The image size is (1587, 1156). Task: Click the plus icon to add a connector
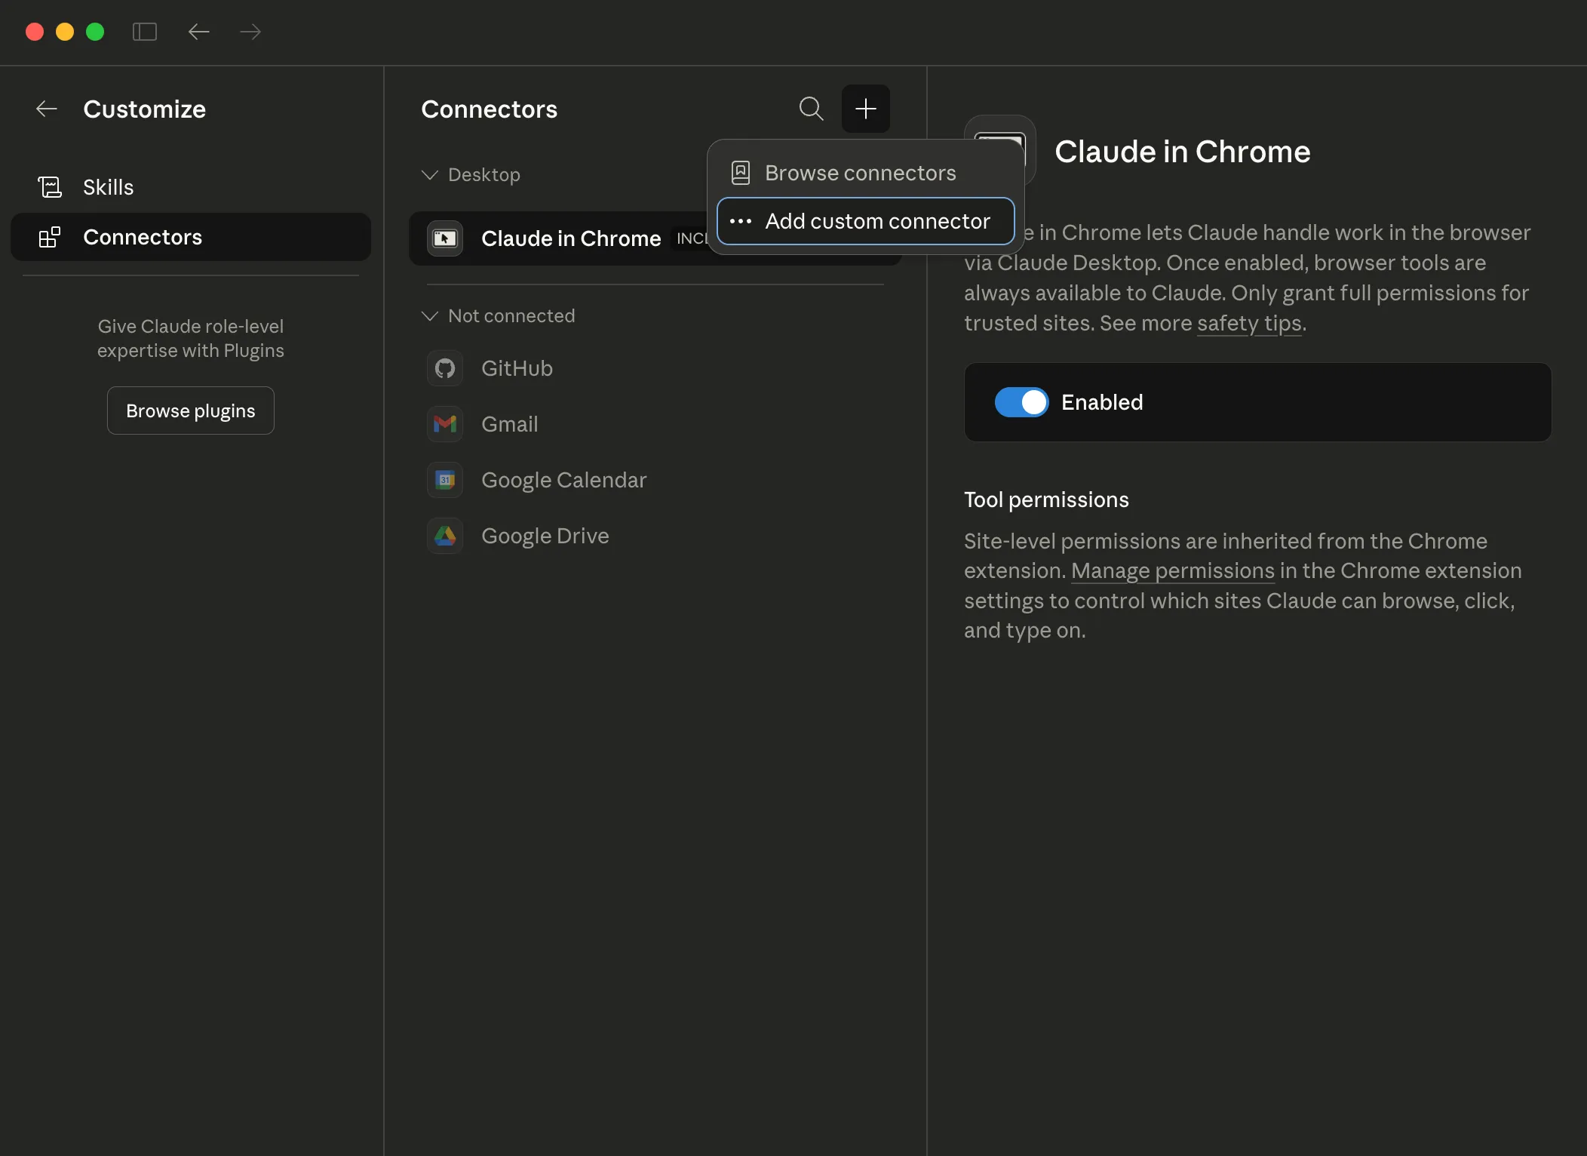pyautogui.click(x=865, y=109)
